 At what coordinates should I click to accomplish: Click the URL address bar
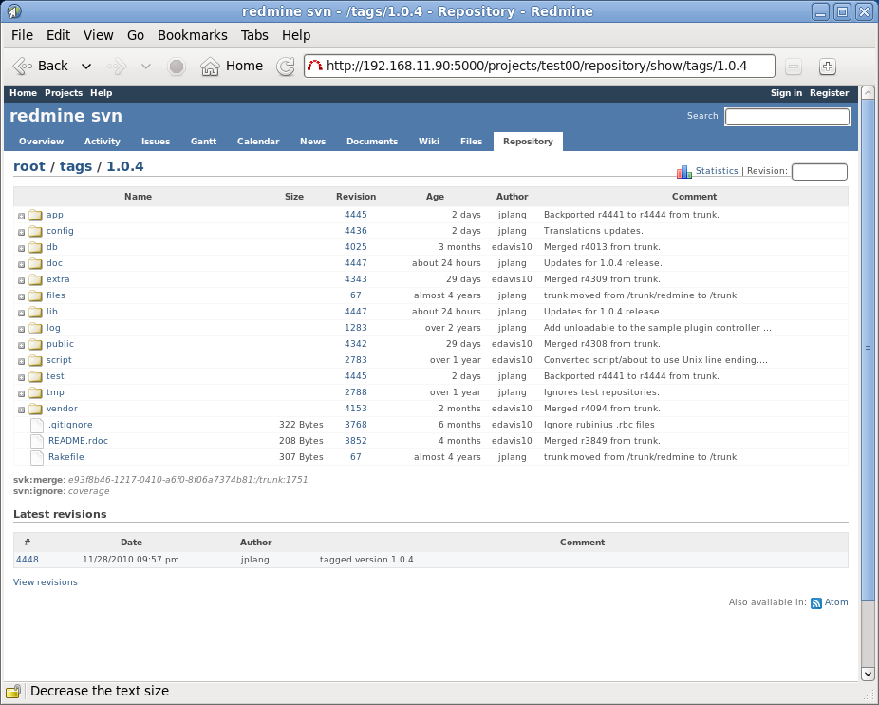(539, 66)
